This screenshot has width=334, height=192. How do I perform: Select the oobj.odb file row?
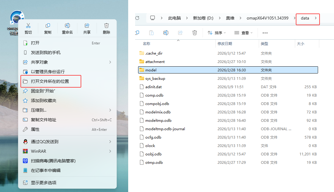coord(153,154)
